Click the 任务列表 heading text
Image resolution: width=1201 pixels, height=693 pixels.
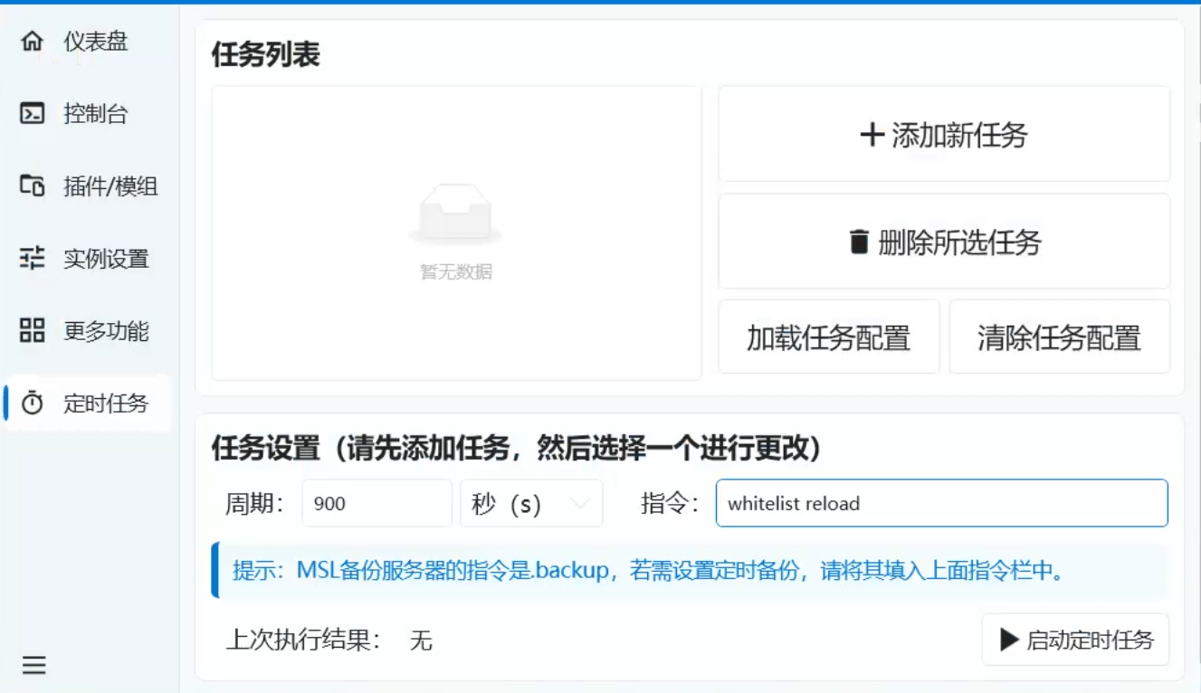click(x=266, y=56)
